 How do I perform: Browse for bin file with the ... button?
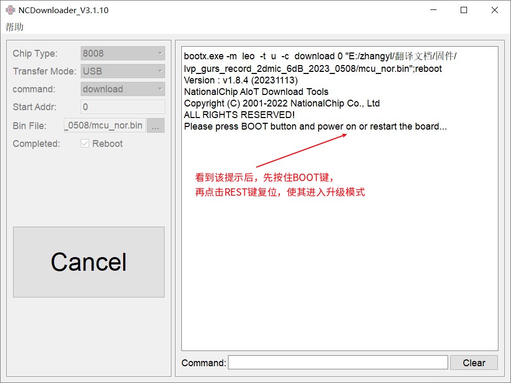pos(156,125)
